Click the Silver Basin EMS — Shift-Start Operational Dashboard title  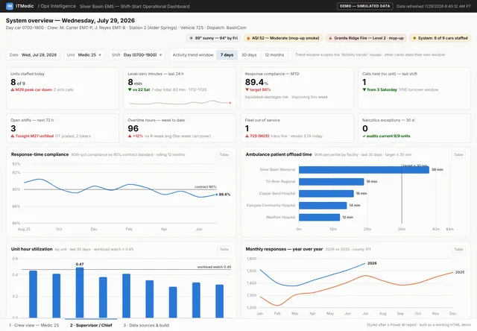point(134,6)
